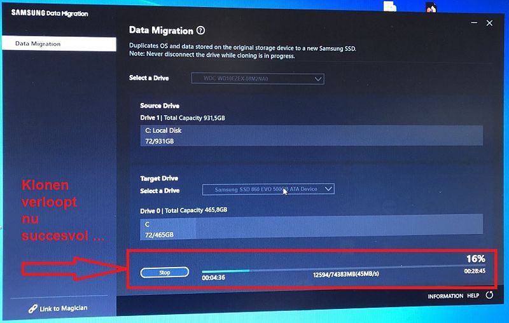
Task: Open help icon beside Data Migration title
Action: tap(201, 31)
